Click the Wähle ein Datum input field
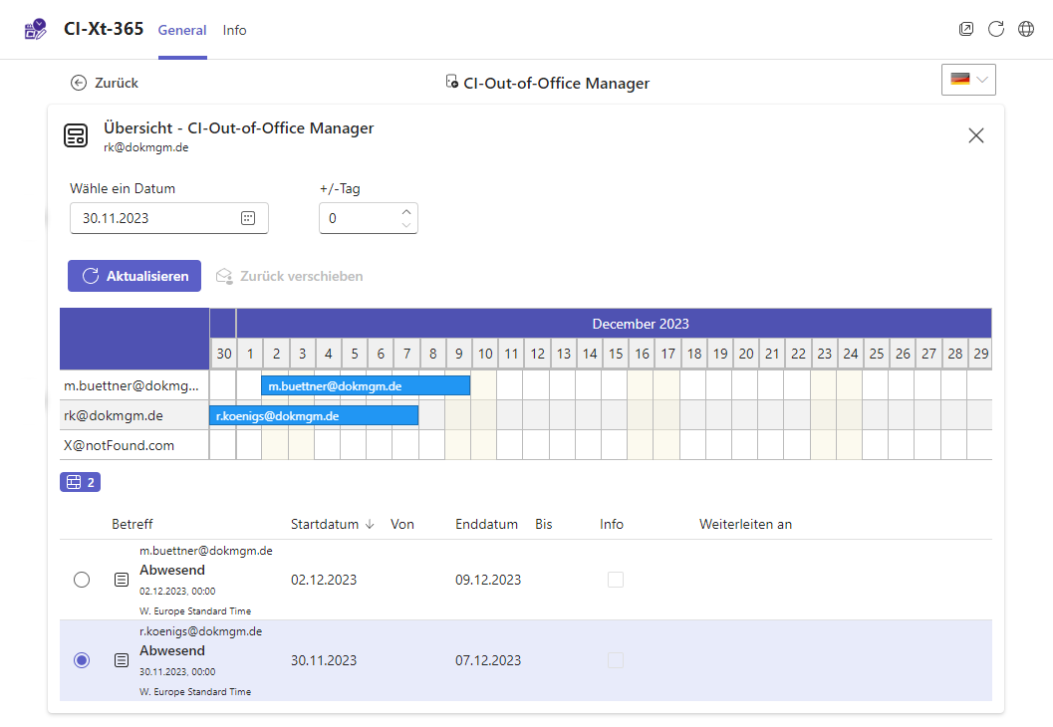This screenshot has width=1053, height=727. tap(154, 218)
